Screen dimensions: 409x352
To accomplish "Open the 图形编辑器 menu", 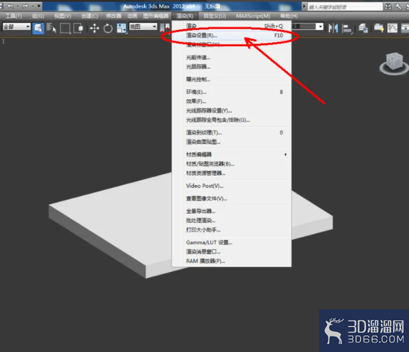I will point(156,16).
